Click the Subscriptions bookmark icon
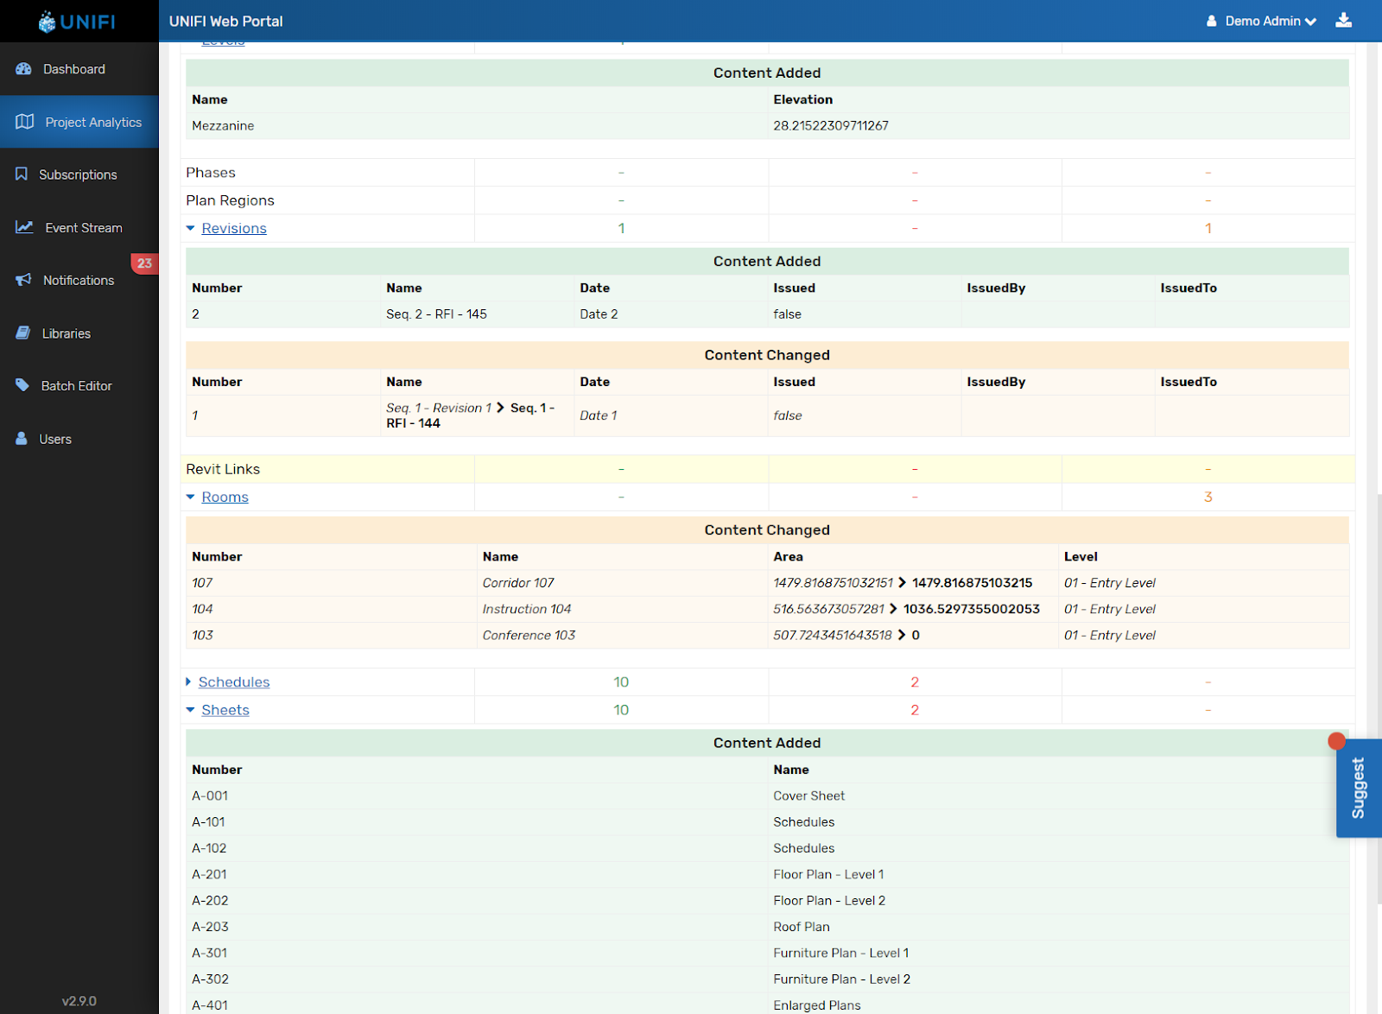1382x1014 pixels. click(22, 174)
